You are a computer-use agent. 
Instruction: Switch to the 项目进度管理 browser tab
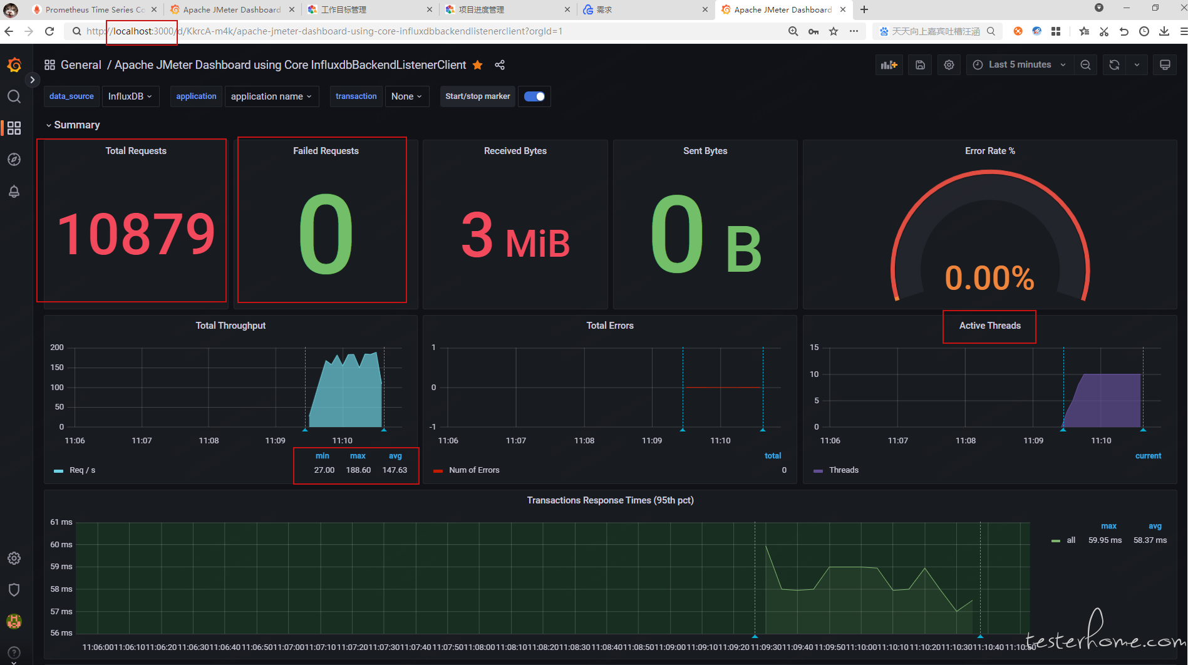(507, 9)
